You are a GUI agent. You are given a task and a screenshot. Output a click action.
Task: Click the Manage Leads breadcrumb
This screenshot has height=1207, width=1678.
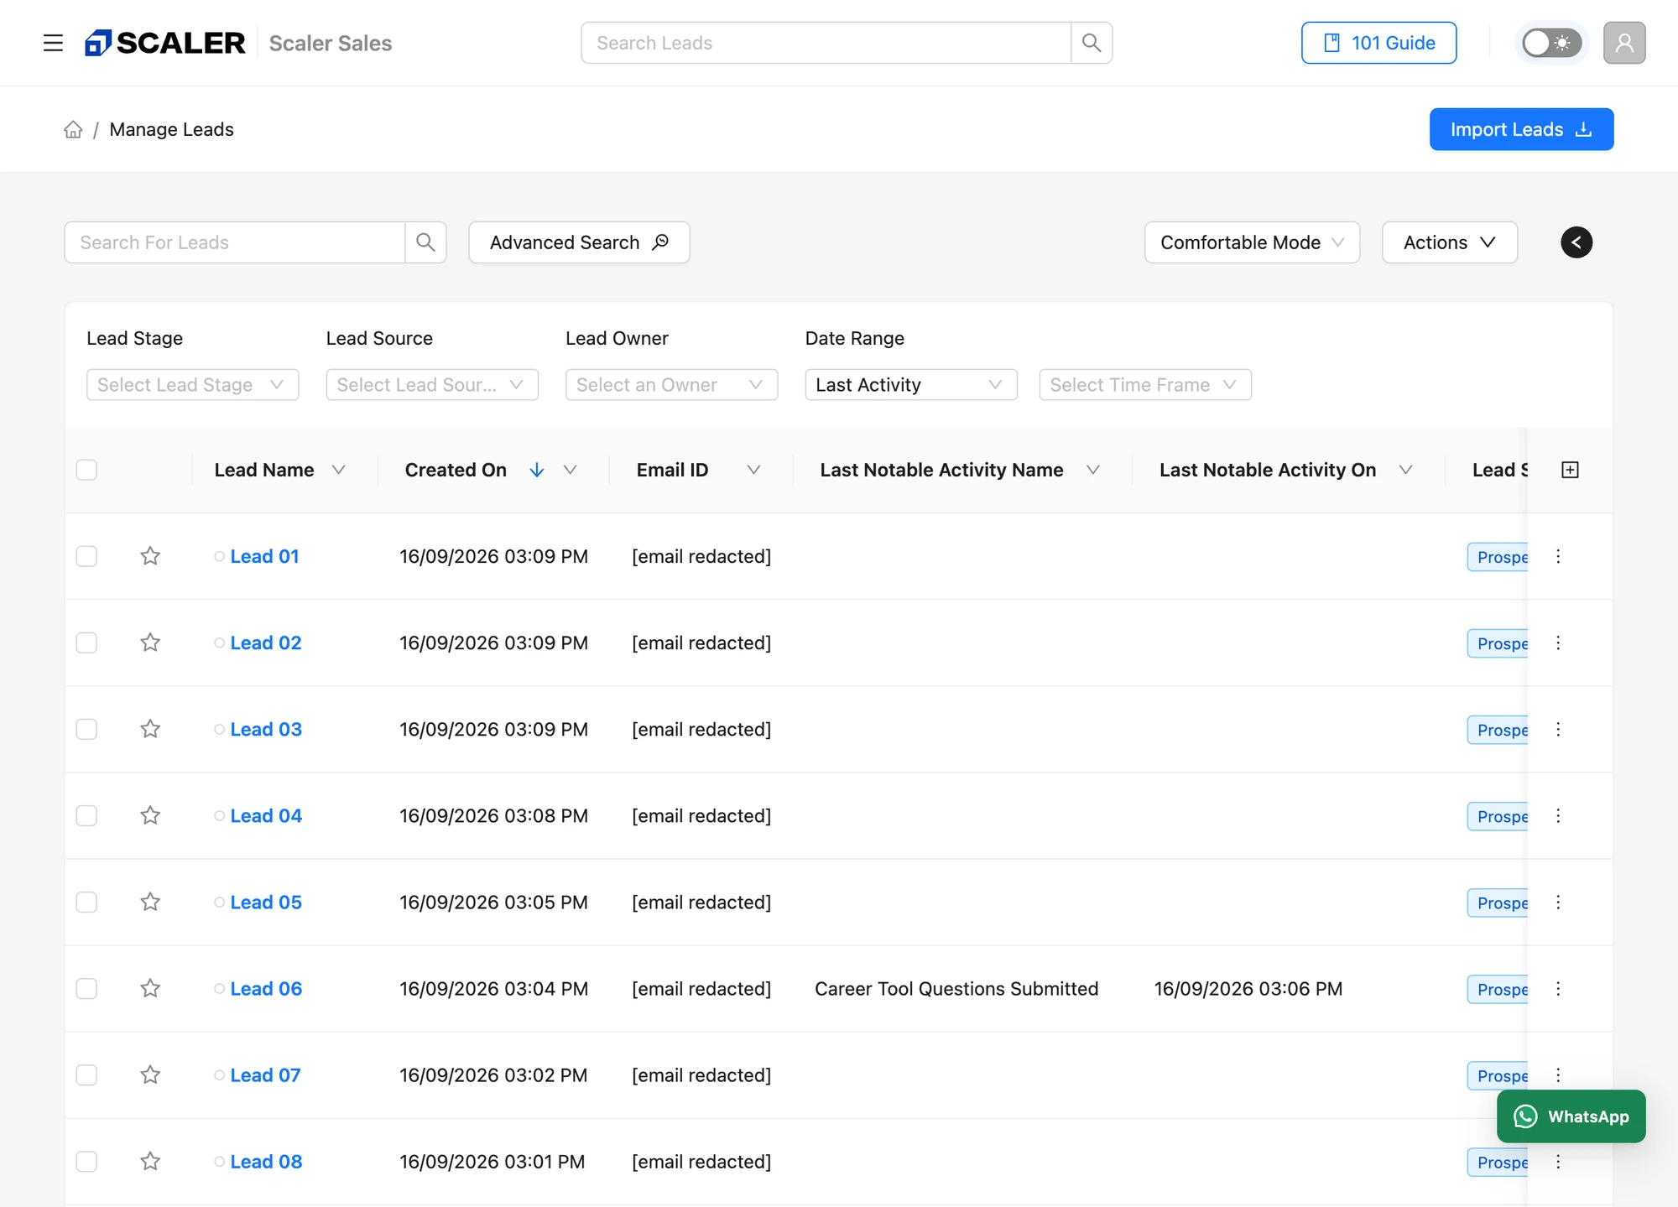point(171,129)
